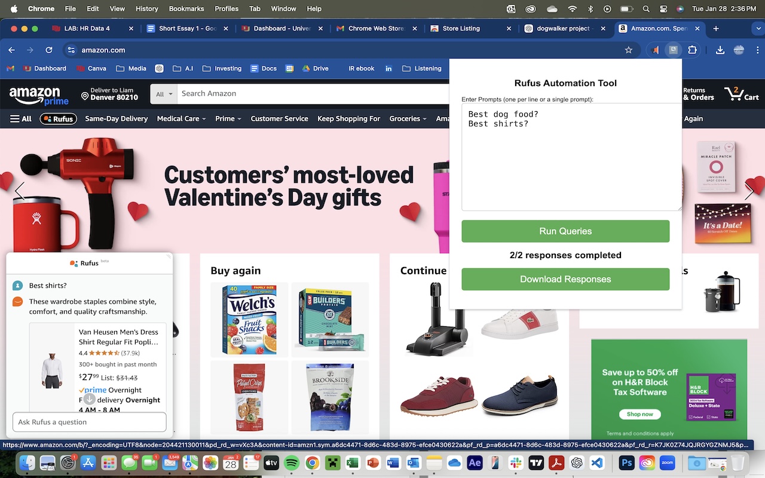Open the ChatGPT app from the Dock

[576, 462]
